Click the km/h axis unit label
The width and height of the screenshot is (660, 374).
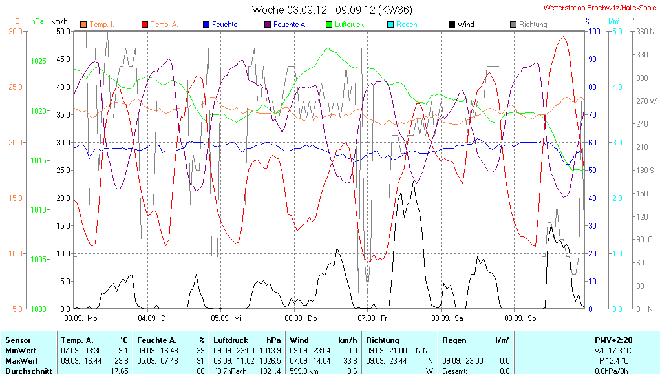[x=59, y=21]
